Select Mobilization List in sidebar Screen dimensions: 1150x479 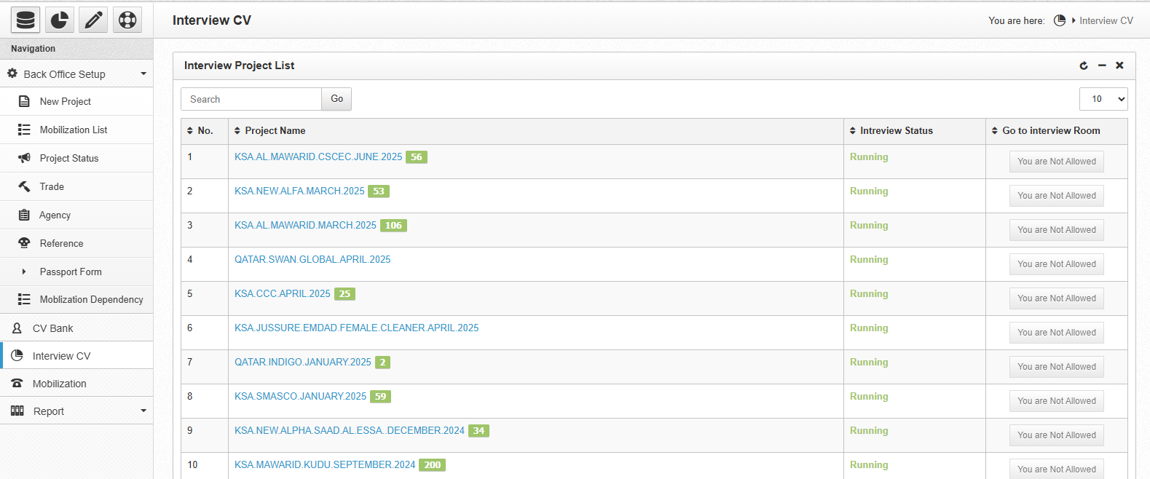(73, 130)
